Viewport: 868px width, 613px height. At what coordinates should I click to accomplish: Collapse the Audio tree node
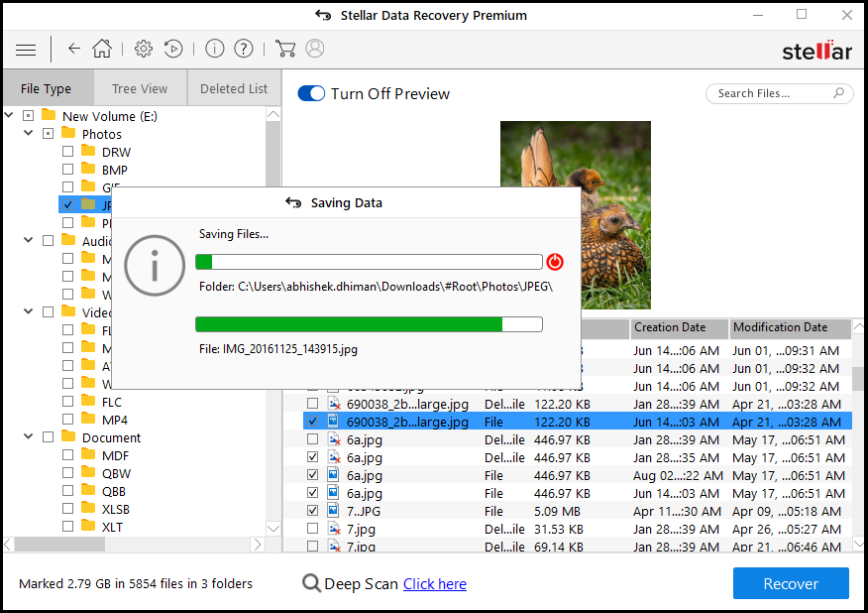pyautogui.click(x=28, y=240)
